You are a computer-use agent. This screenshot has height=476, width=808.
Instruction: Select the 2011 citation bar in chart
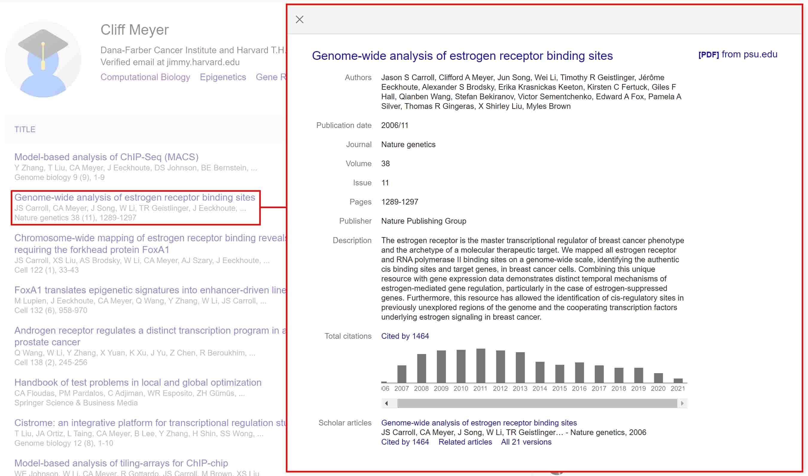point(481,369)
